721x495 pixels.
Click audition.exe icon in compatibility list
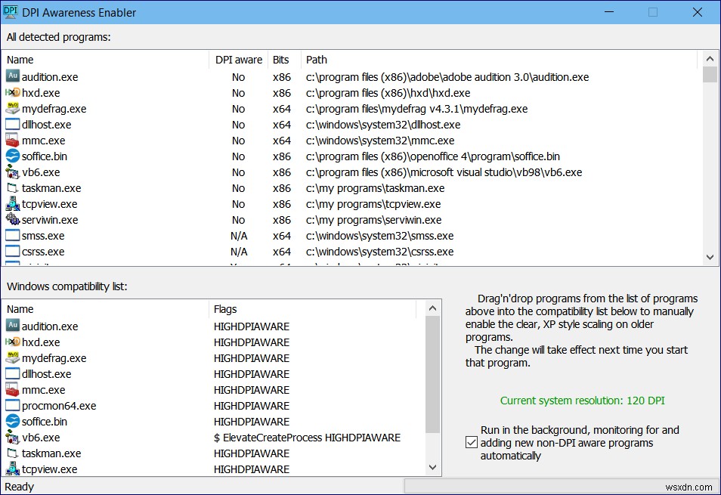[12, 326]
